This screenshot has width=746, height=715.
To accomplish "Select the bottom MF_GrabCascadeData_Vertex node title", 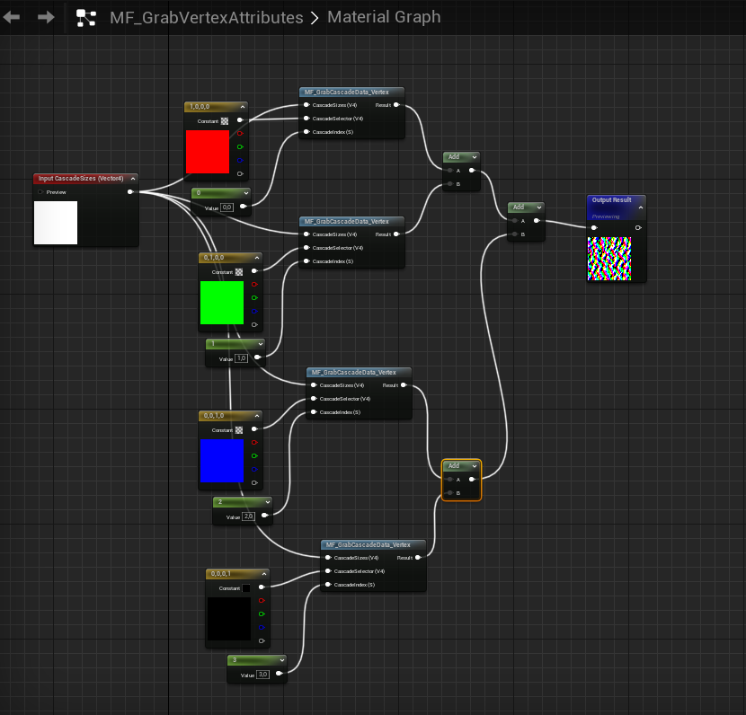I will 368,544.
